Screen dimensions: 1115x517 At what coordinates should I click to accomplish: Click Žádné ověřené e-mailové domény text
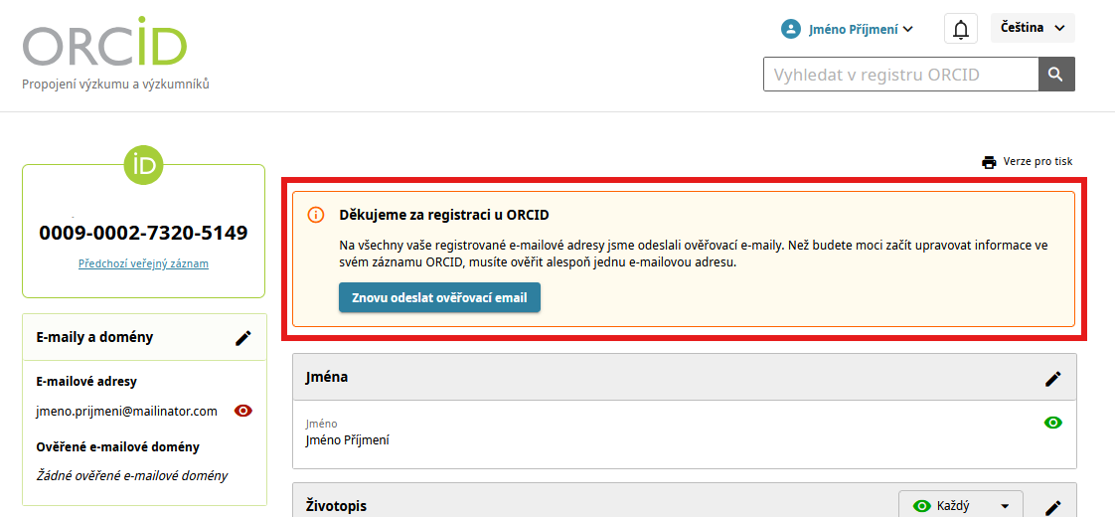132,476
